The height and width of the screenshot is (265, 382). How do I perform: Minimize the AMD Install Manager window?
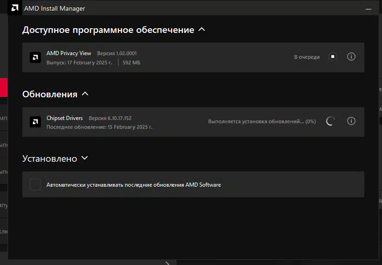pos(369,8)
